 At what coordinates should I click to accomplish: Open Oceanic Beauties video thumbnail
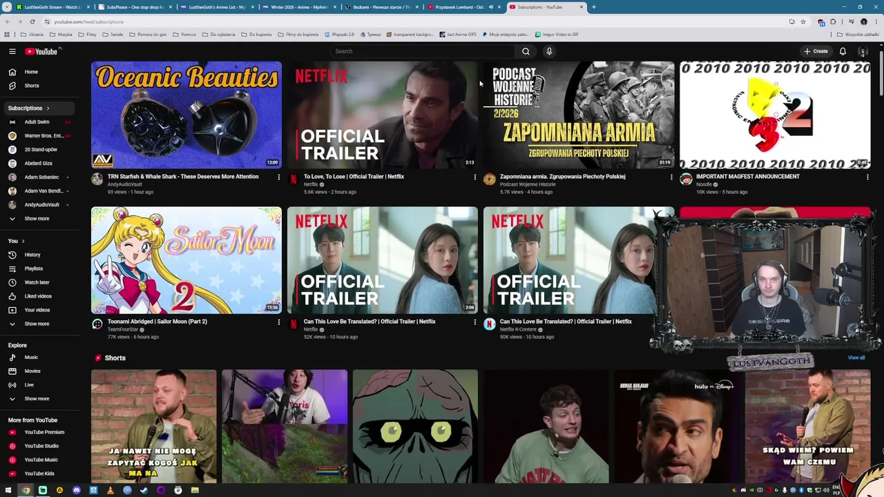(x=186, y=115)
